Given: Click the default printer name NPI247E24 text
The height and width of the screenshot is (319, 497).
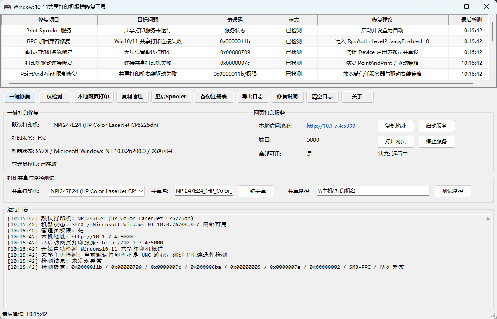Looking at the screenshot, I should pos(106,125).
